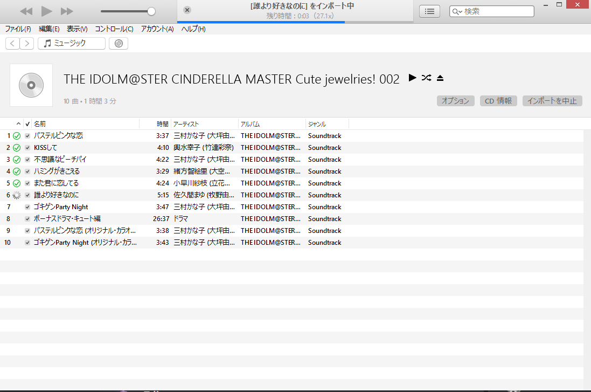Open the Up Next list icon
This screenshot has height=392, width=591.
pos(429,11)
